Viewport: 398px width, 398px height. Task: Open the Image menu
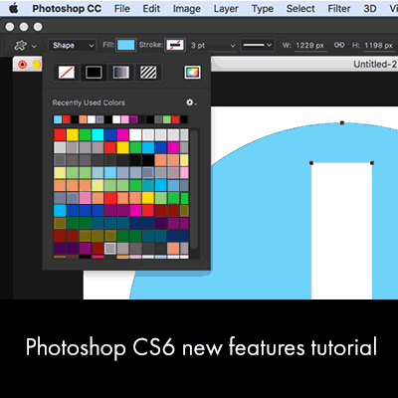(x=187, y=9)
